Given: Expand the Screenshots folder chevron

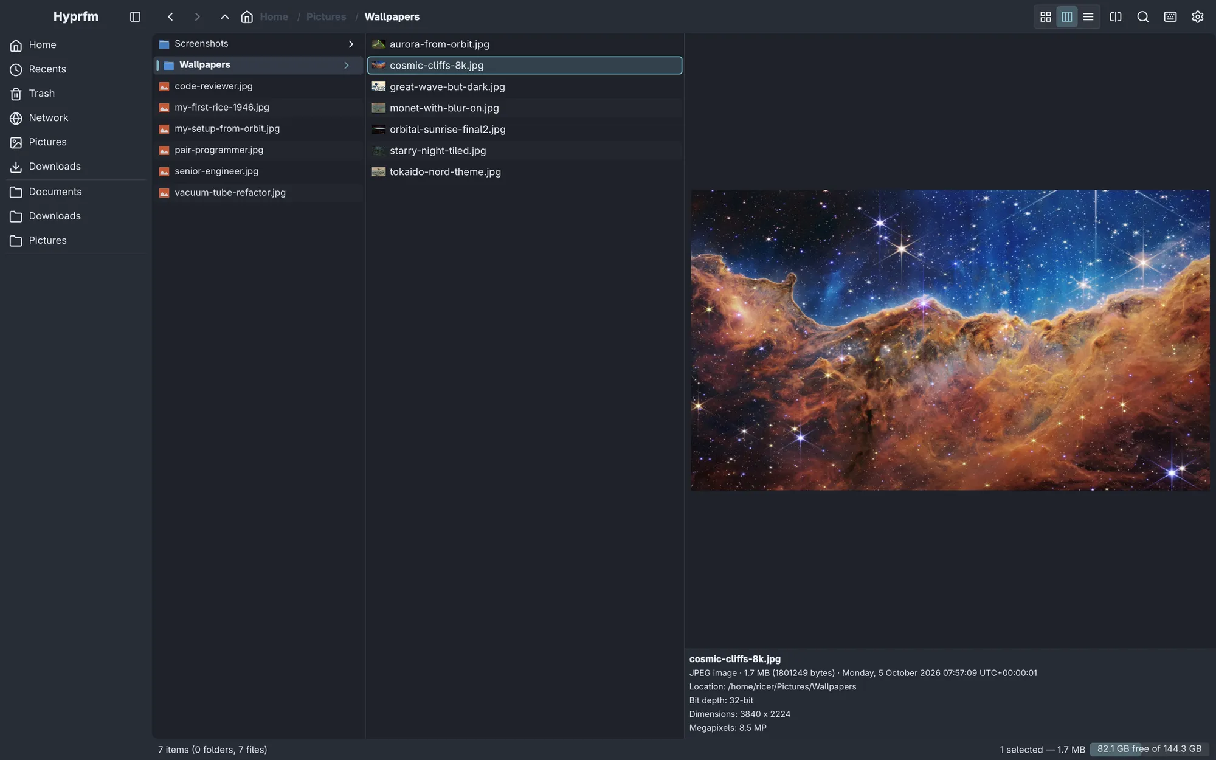Looking at the screenshot, I should click(351, 44).
